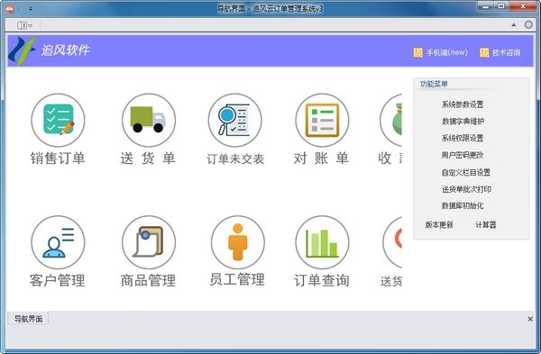
Task: Click the 送货单 text label
Action: tap(148, 159)
